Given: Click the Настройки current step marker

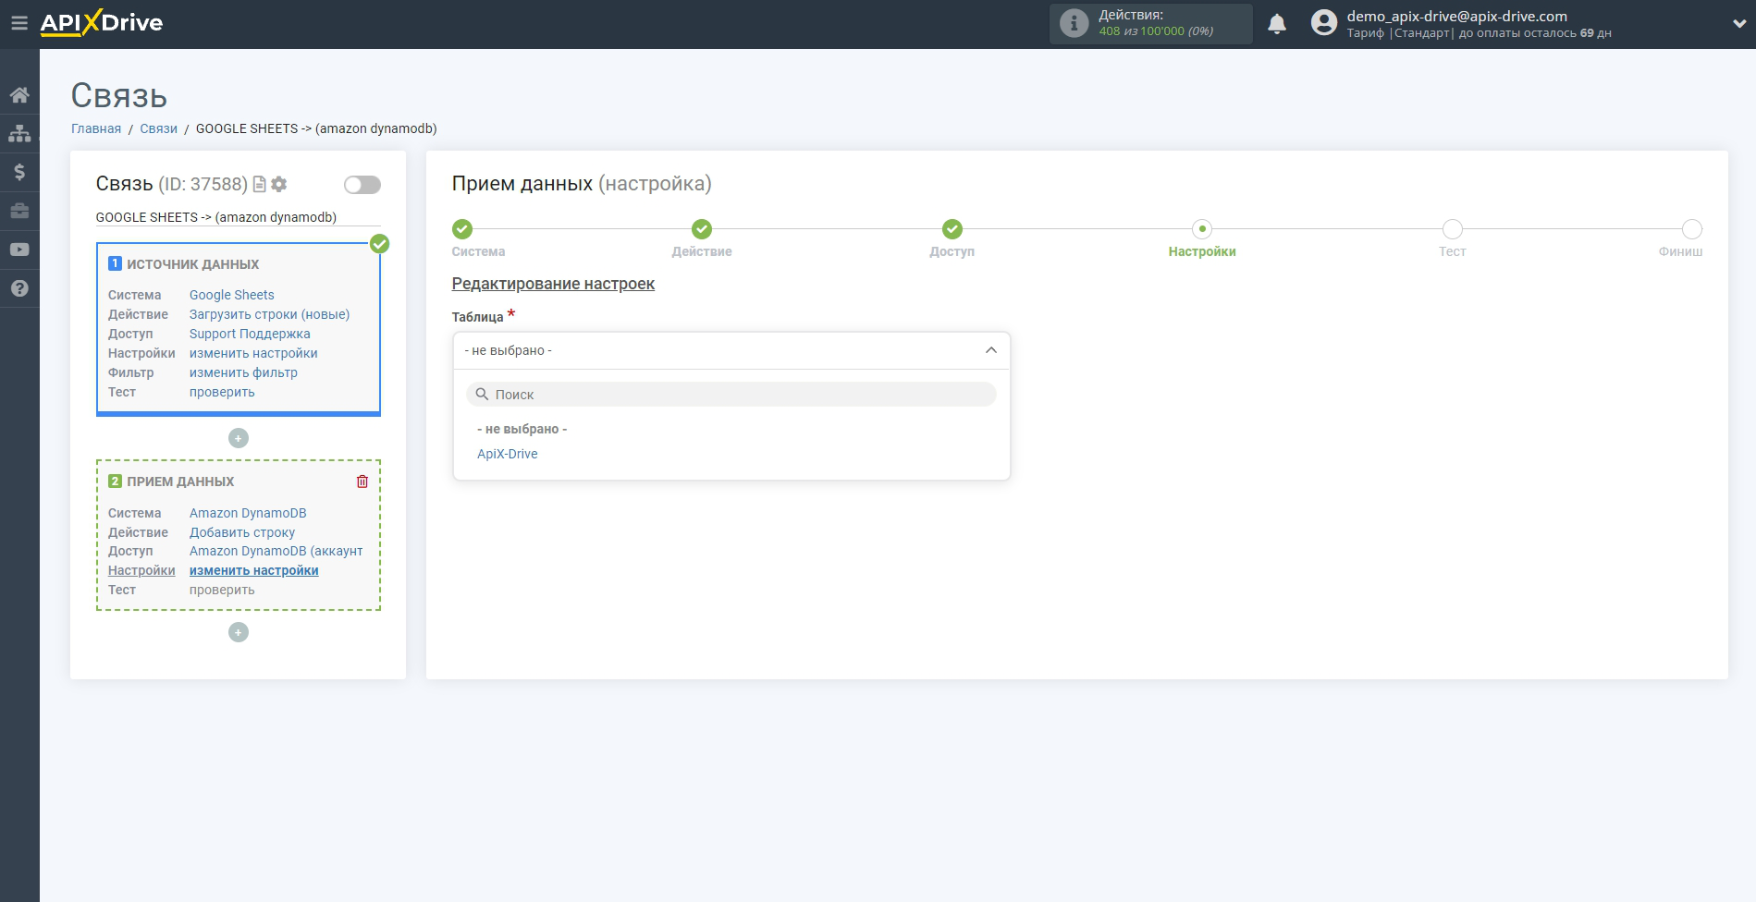Looking at the screenshot, I should click(x=1202, y=229).
